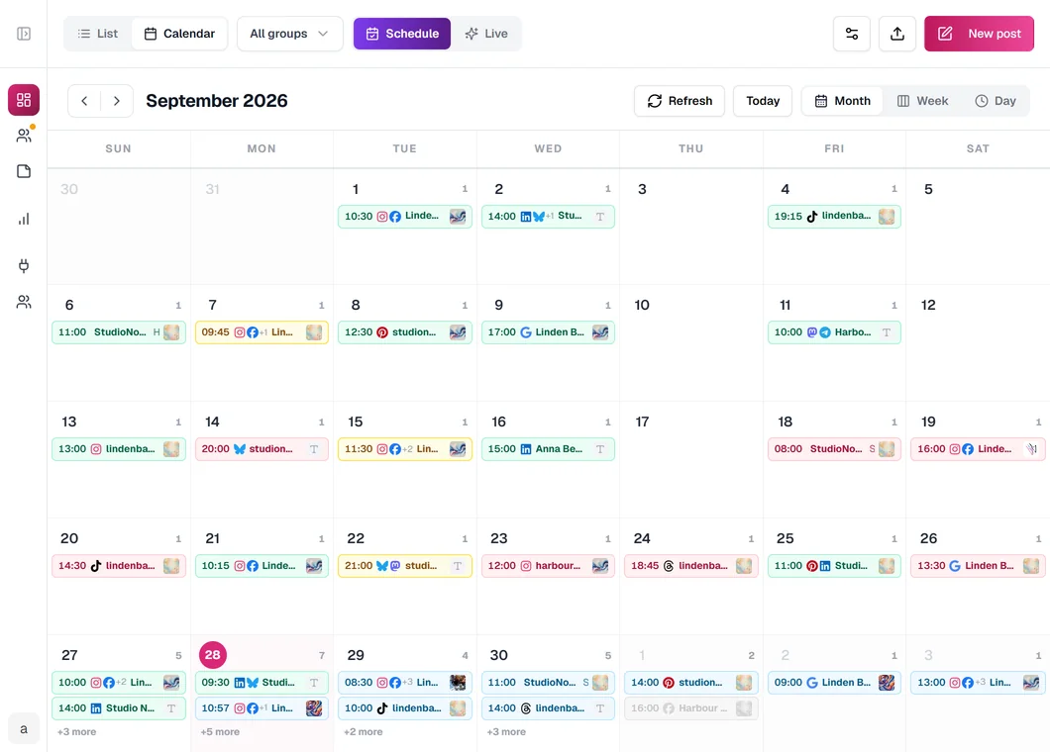Open the 10:00 TikTok post on September 29
The height and width of the screenshot is (752, 1050).
pyautogui.click(x=405, y=707)
